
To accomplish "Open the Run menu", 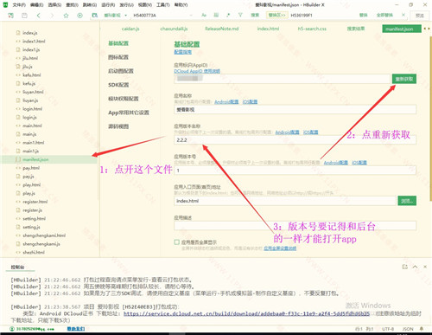I will click(x=108, y=5).
